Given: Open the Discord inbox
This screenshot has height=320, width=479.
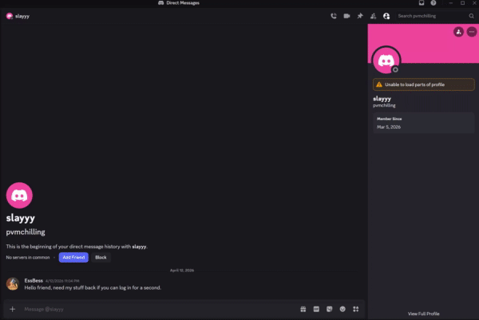Looking at the screenshot, I should pos(422,3).
